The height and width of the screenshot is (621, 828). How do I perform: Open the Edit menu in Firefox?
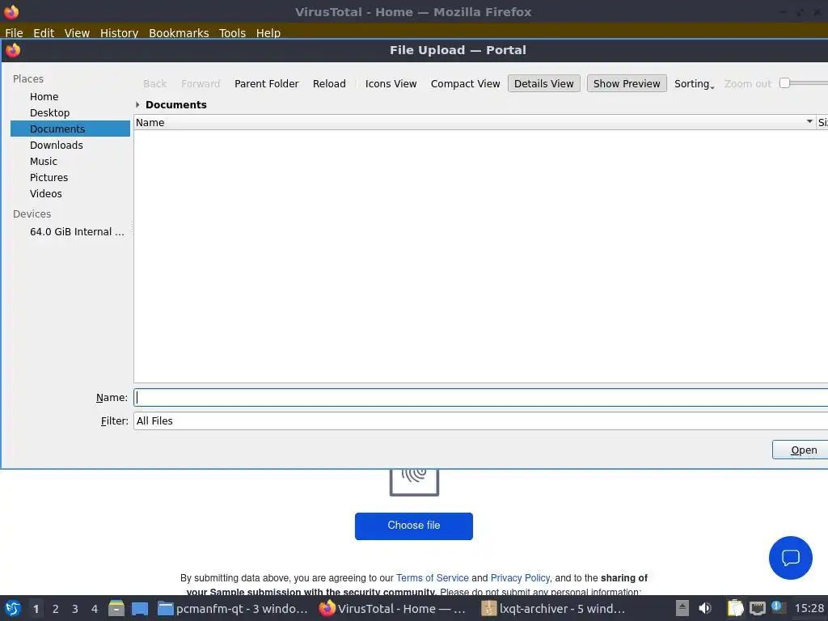point(44,32)
